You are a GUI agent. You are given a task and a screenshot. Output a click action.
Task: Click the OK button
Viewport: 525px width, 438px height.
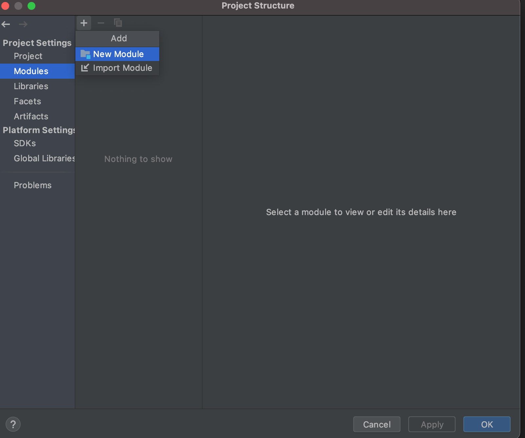pyautogui.click(x=487, y=424)
